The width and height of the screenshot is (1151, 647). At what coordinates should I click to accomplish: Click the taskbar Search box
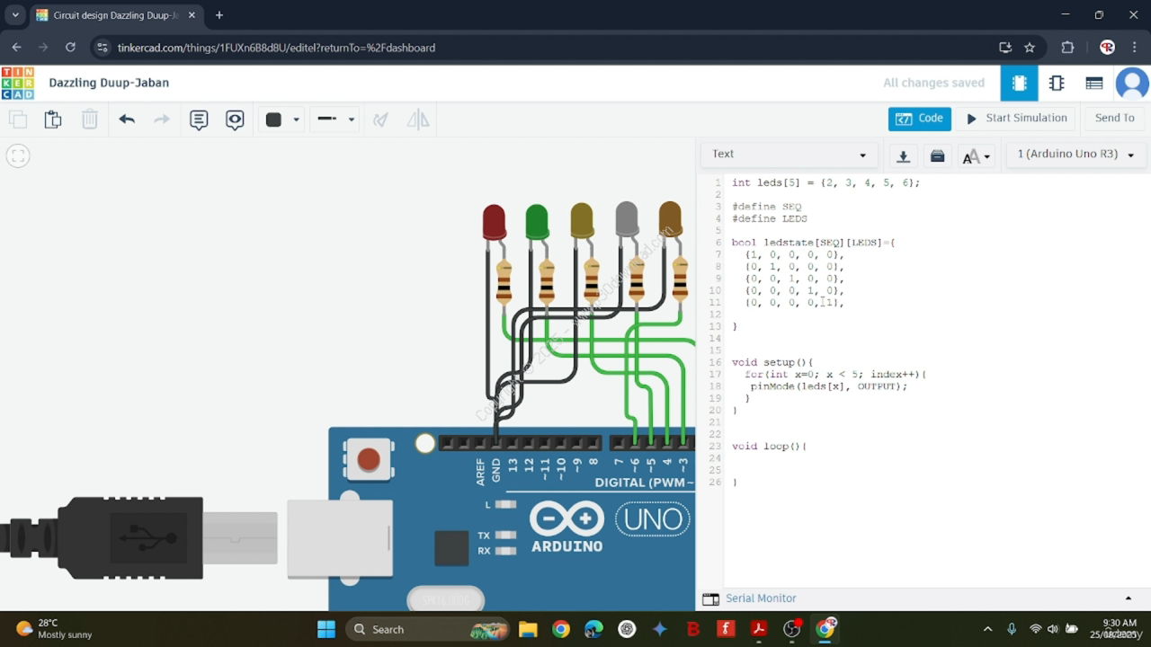(x=426, y=629)
